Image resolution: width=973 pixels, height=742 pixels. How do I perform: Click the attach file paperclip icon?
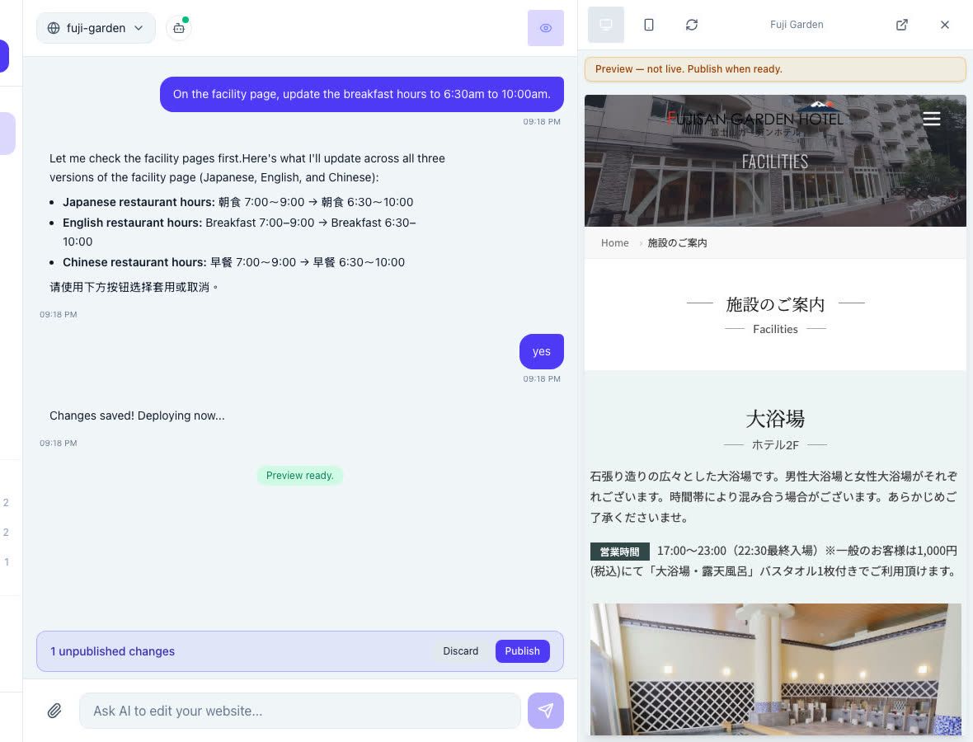54,711
